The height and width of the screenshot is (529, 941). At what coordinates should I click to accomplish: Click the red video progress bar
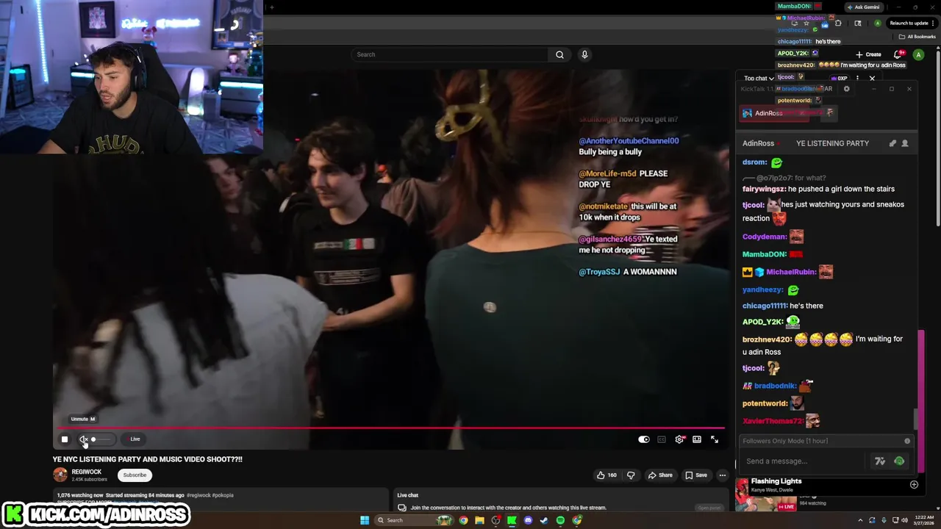391,428
